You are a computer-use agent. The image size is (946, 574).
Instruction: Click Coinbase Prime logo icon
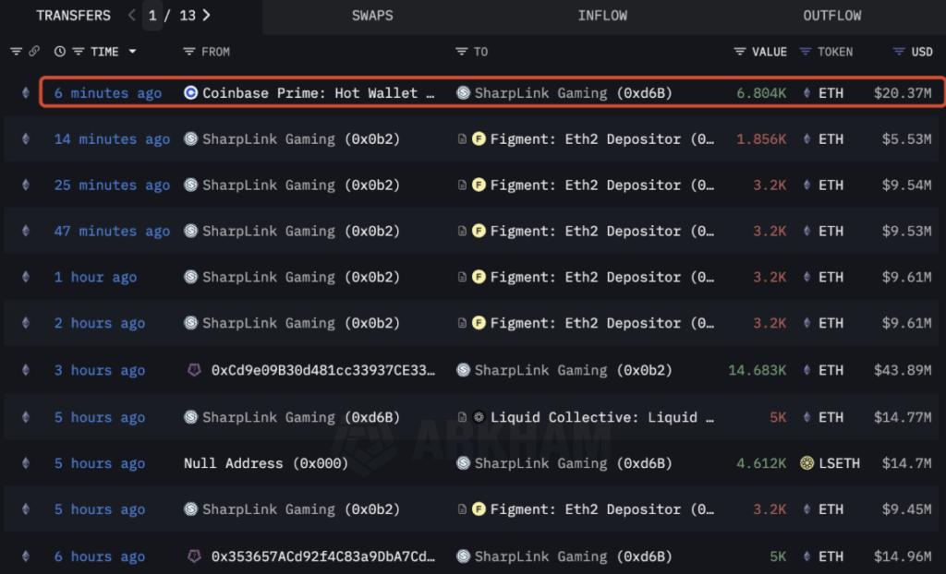pos(190,93)
